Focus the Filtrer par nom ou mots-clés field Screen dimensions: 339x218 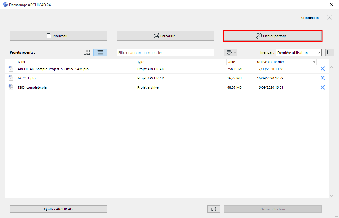[166, 53]
